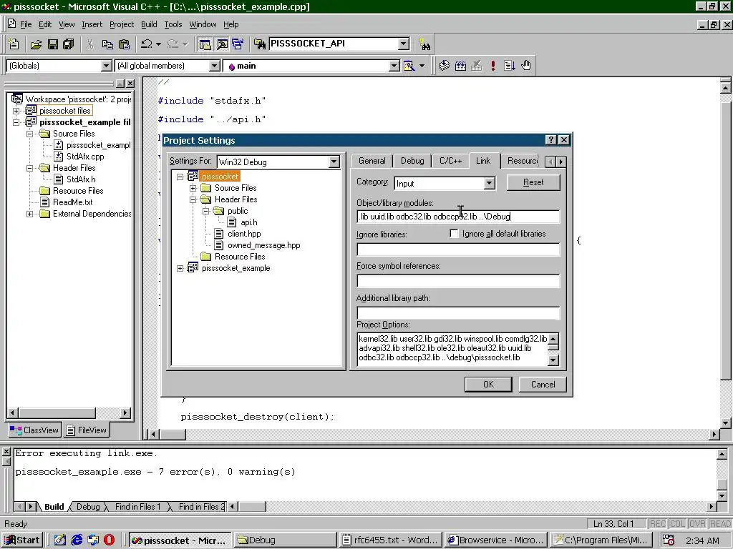The width and height of the screenshot is (733, 549).
Task: Click Cancel in Project Settings
Action: [x=543, y=384]
